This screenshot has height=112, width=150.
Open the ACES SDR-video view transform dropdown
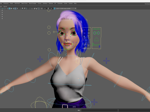coord(66,8)
